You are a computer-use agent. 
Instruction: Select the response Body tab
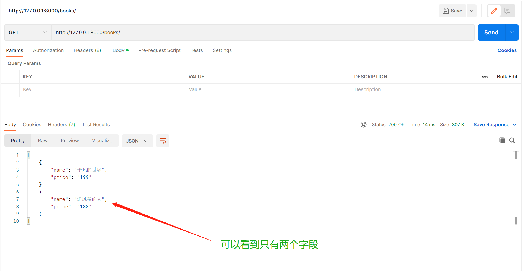10,125
